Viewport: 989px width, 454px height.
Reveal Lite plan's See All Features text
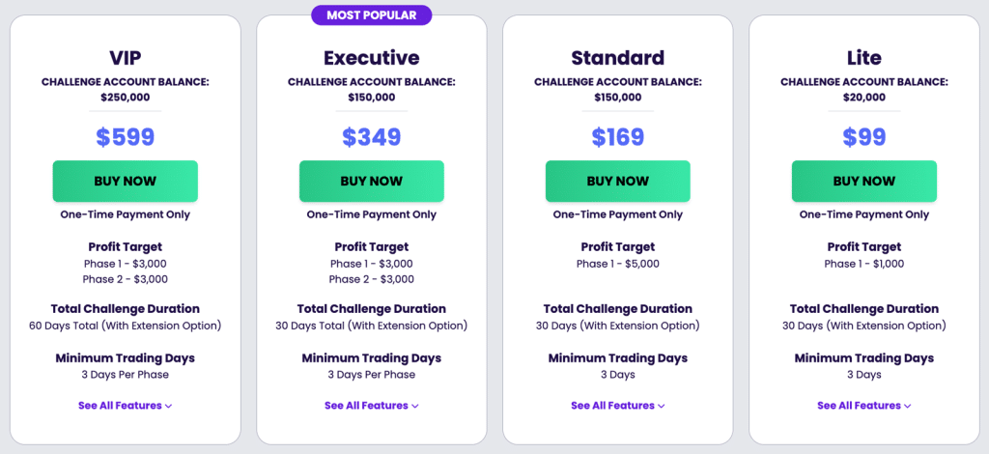[859, 406]
